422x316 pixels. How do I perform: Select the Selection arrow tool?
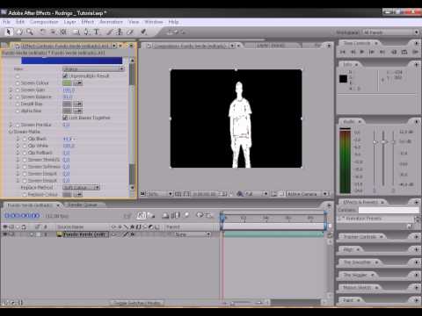[x=8, y=32]
